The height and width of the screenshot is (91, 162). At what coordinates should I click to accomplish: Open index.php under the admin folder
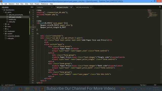(12, 22)
